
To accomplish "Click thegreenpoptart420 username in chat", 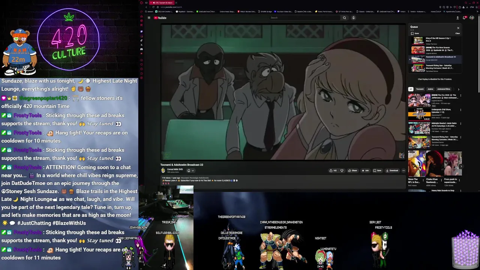I will click(x=43, y=98).
